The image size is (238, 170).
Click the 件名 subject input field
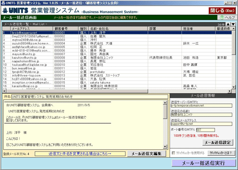click(90, 97)
